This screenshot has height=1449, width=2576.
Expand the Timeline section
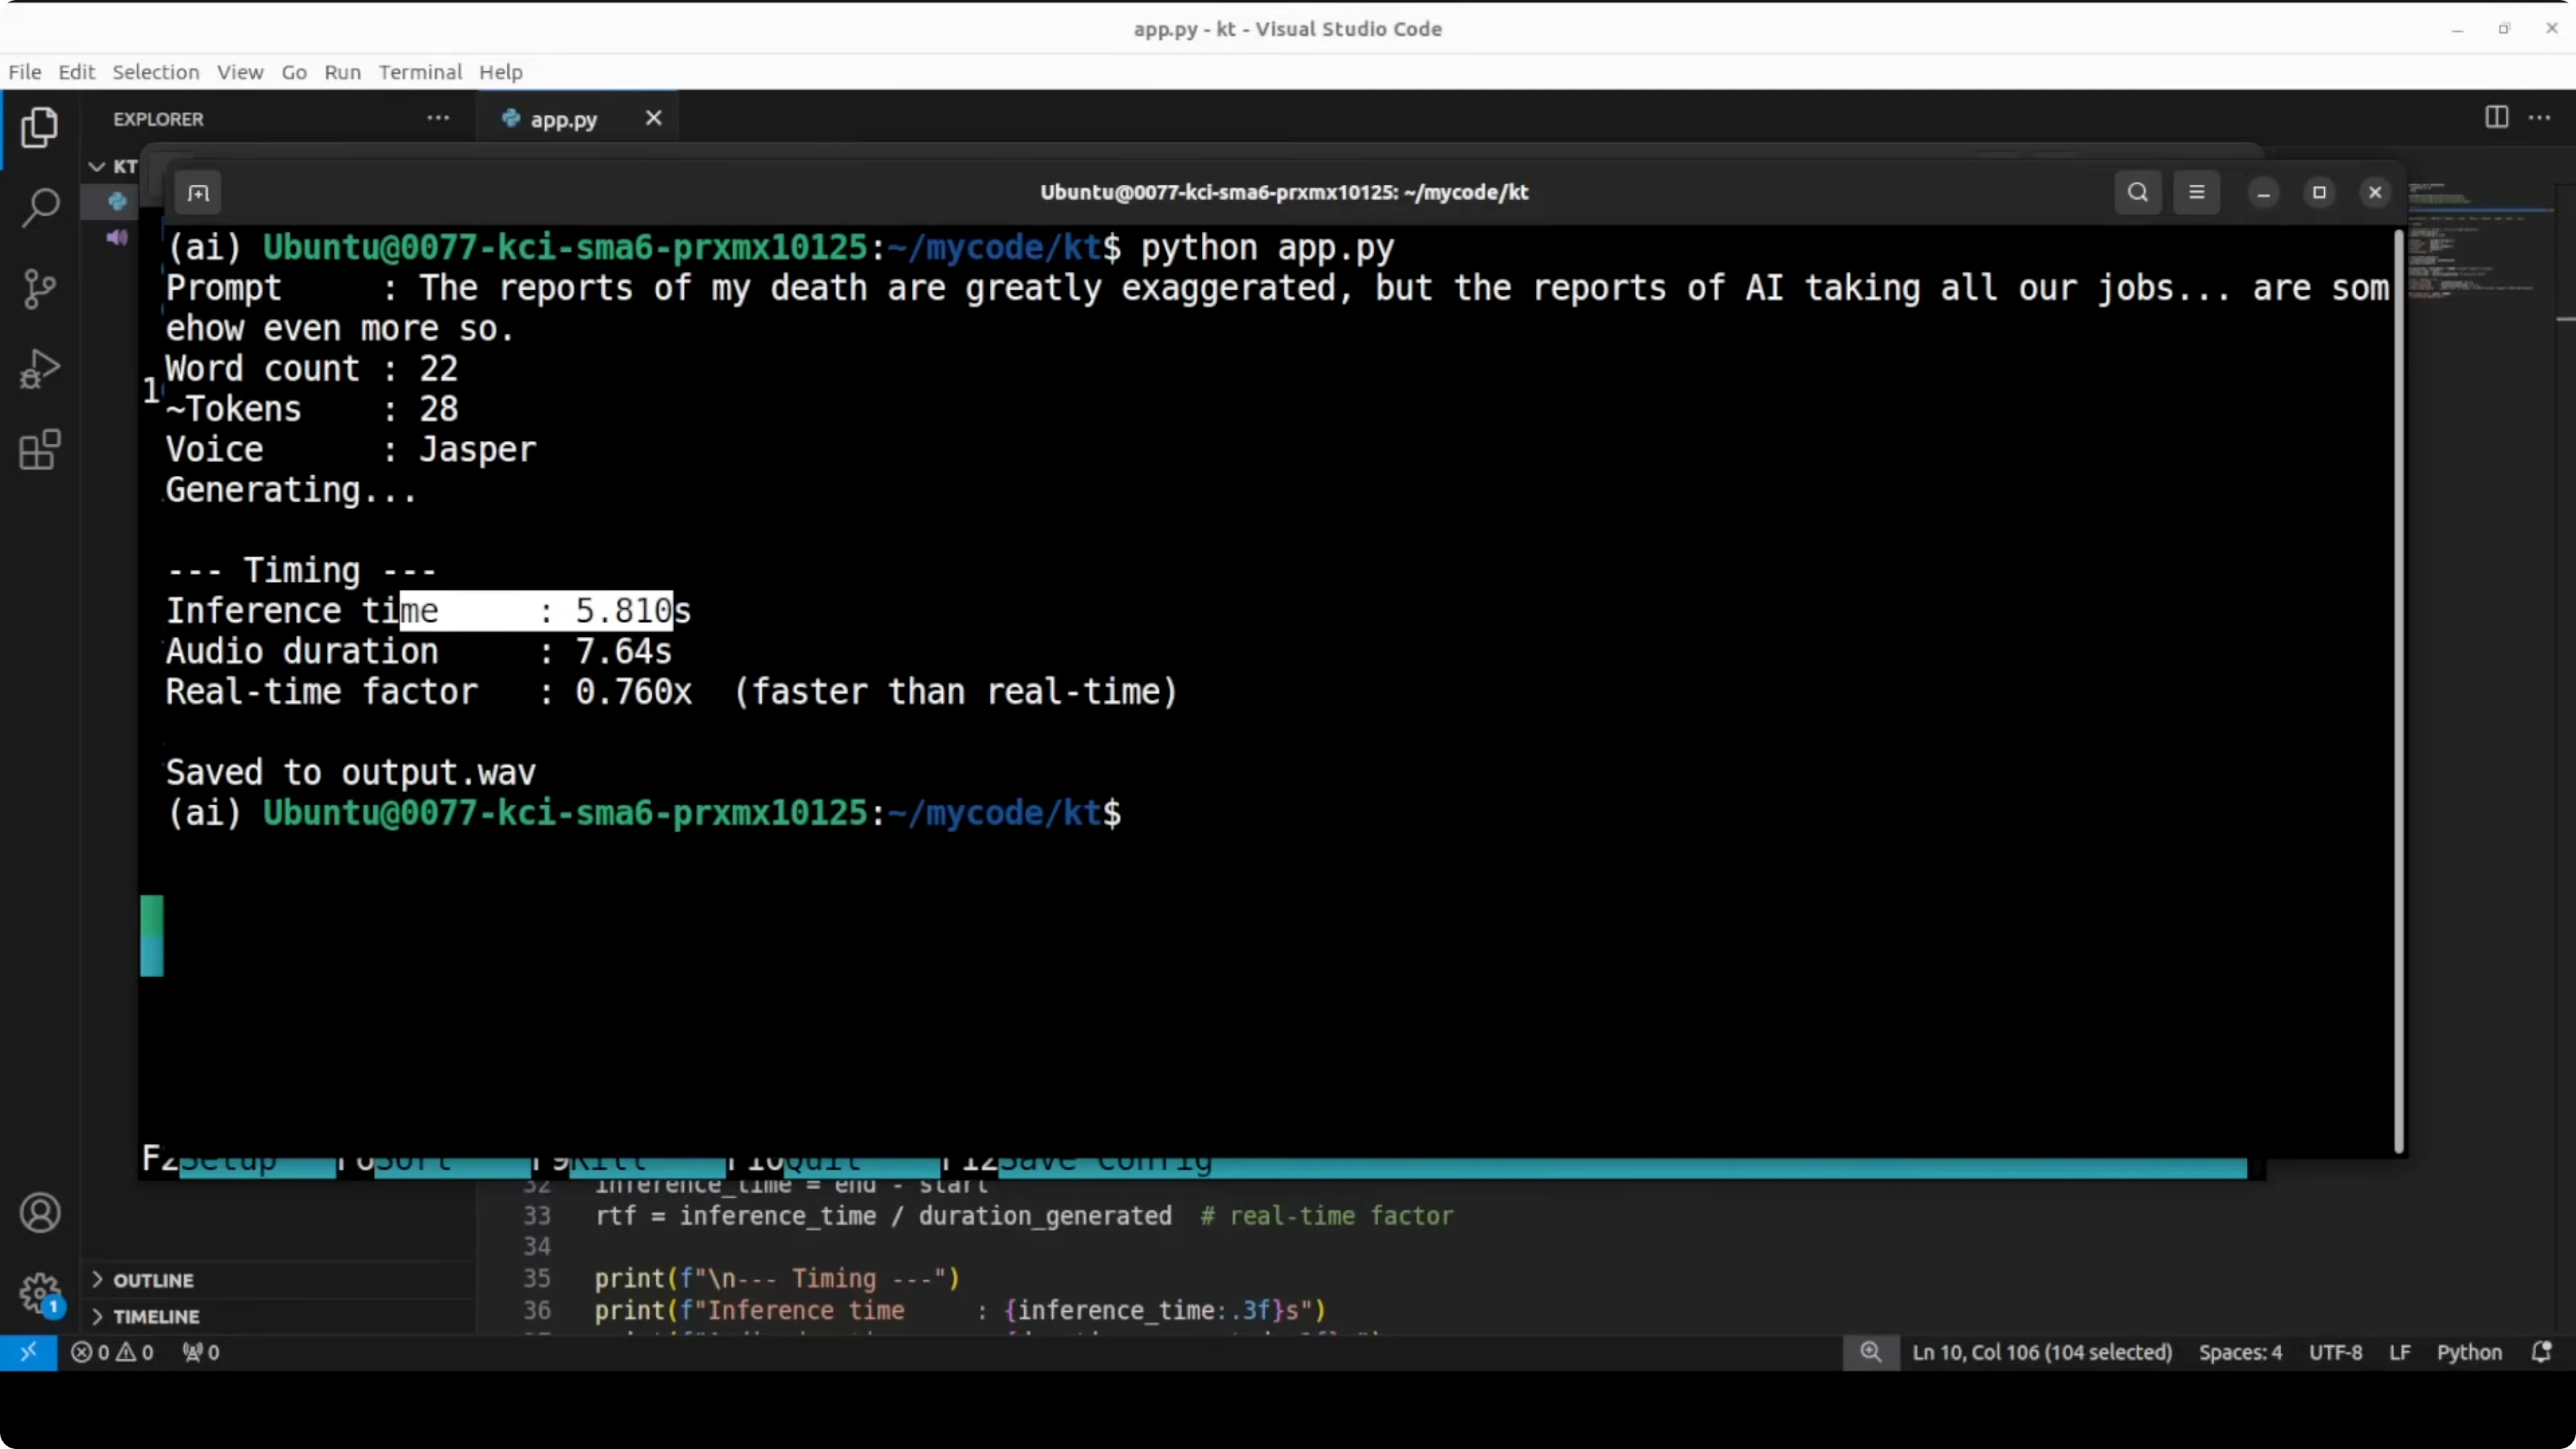(x=156, y=1316)
